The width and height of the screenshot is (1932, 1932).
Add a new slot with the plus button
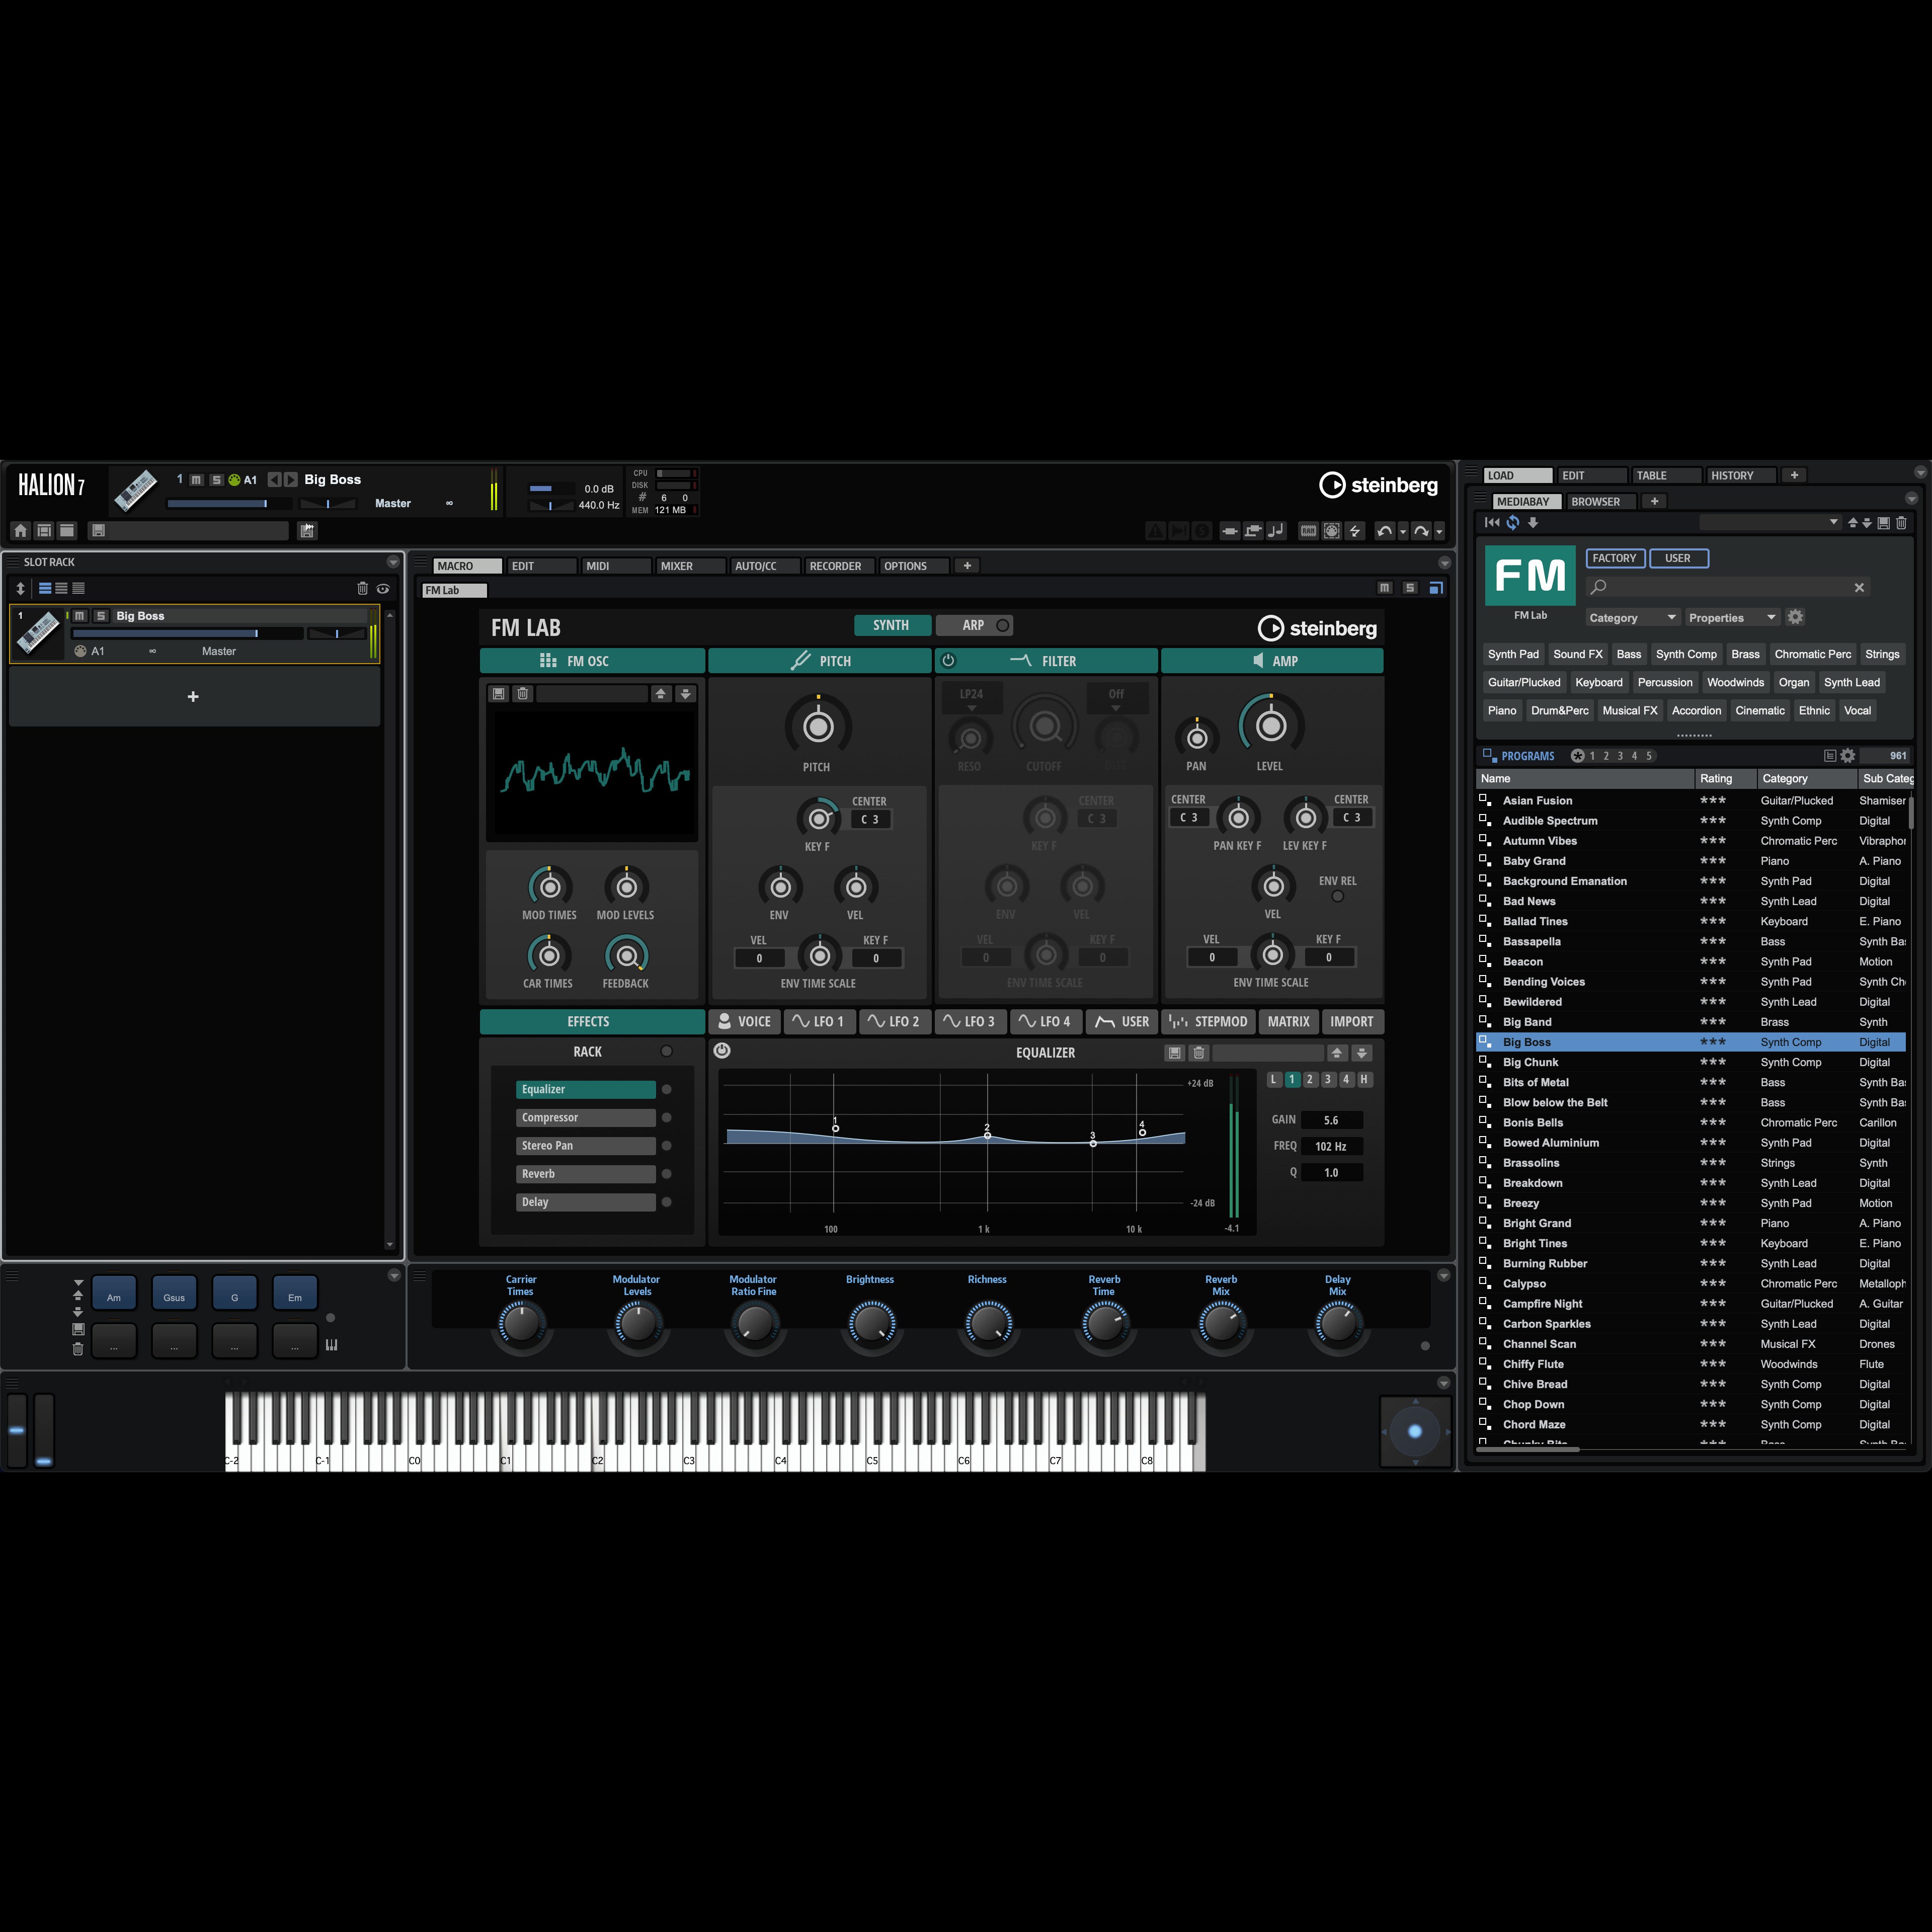[193, 697]
